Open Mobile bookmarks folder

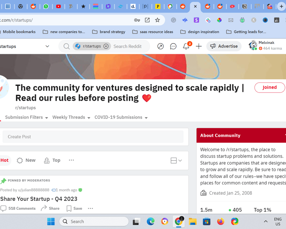pyautogui.click(x=18, y=32)
